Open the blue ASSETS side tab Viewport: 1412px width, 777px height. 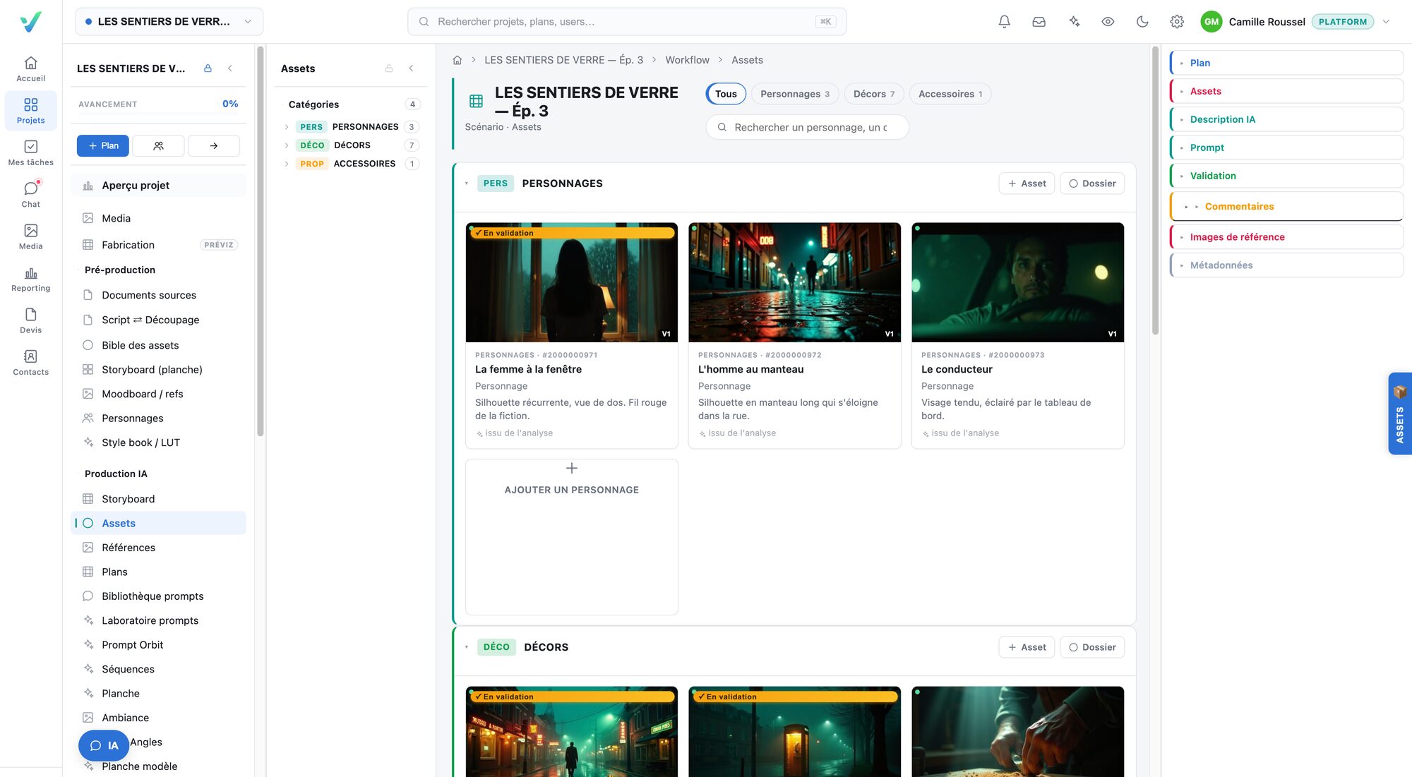point(1399,414)
